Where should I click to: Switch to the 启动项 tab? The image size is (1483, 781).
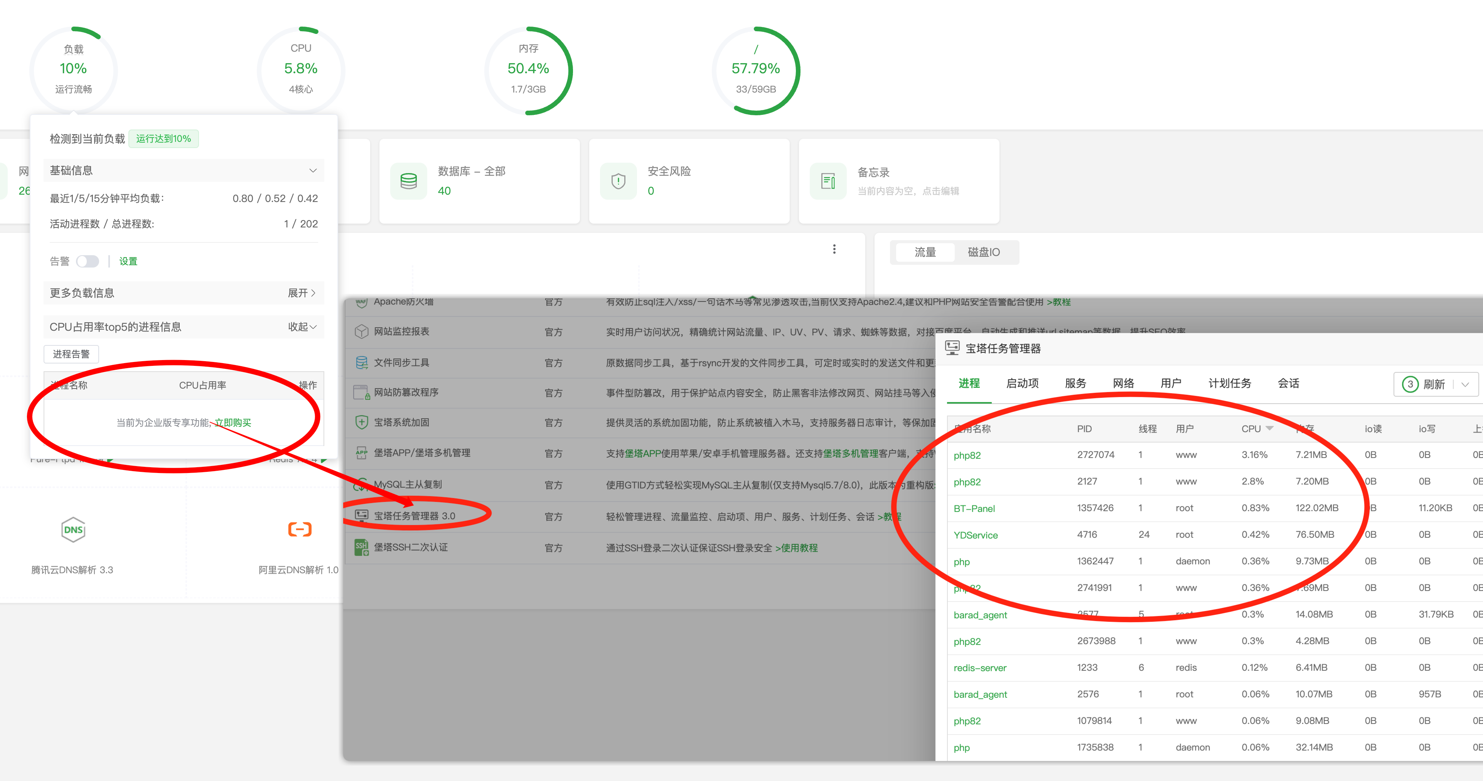(1023, 383)
